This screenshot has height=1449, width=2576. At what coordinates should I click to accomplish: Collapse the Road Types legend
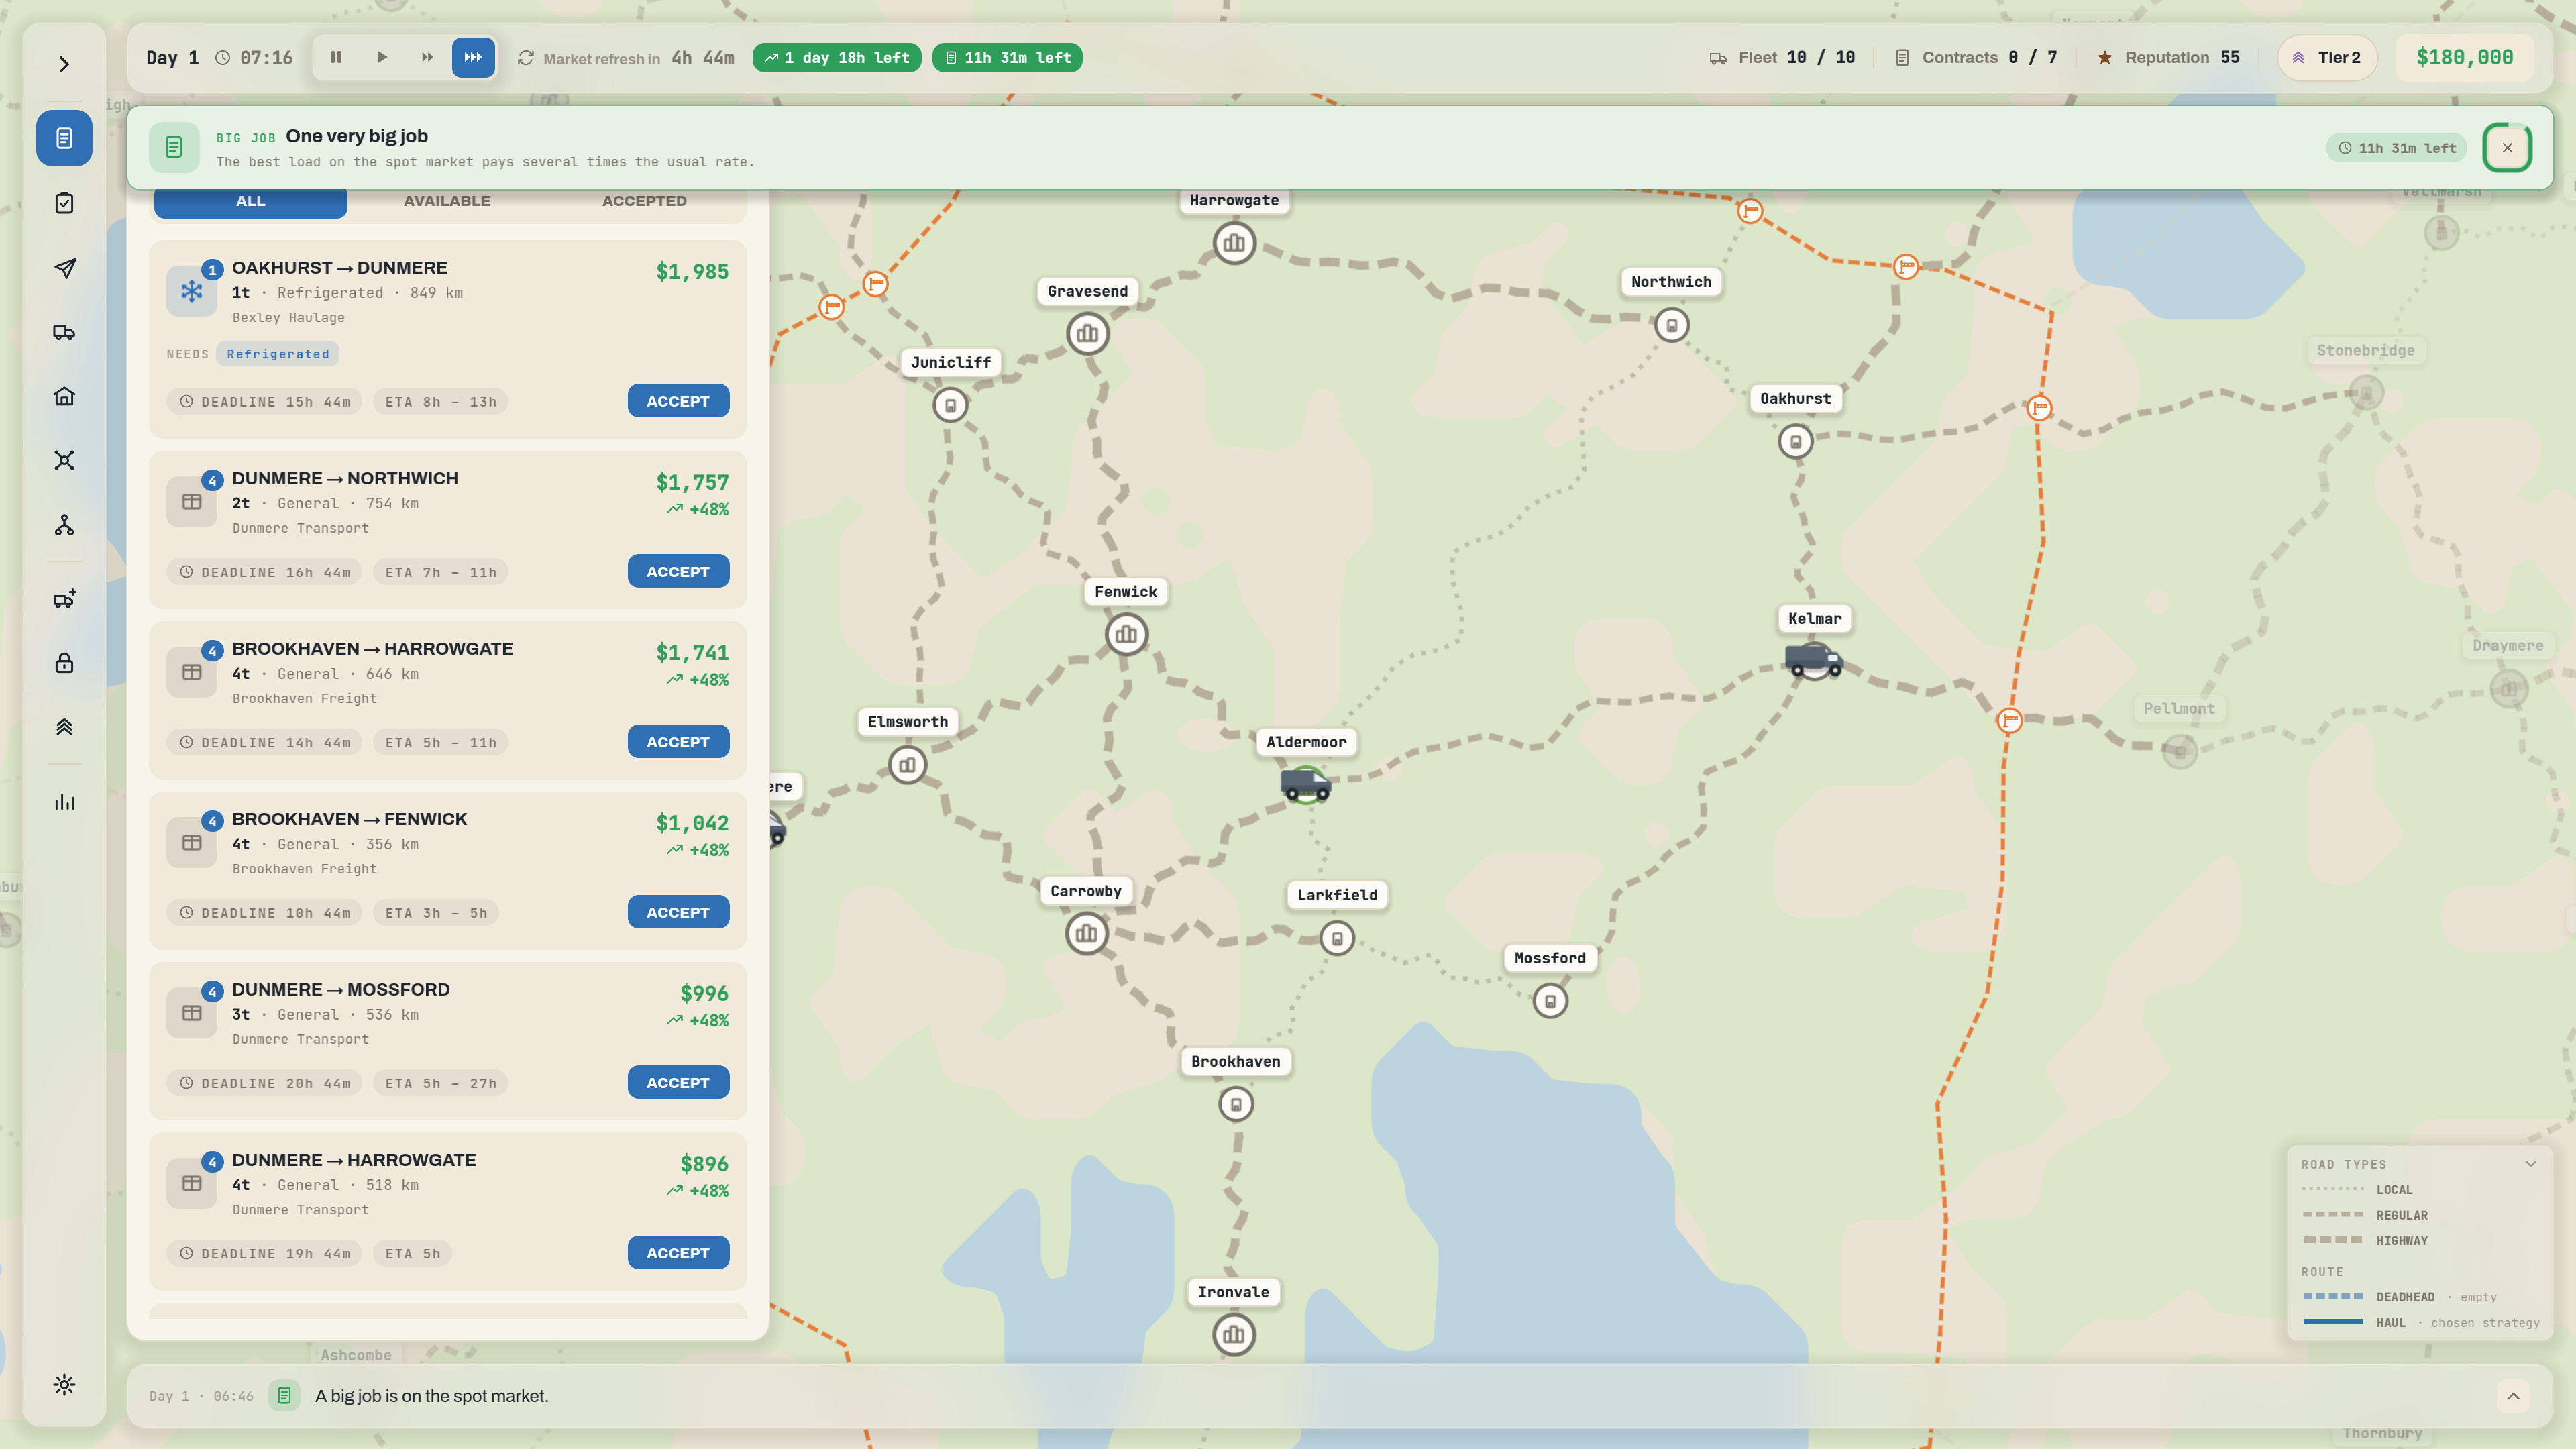click(x=2530, y=1164)
